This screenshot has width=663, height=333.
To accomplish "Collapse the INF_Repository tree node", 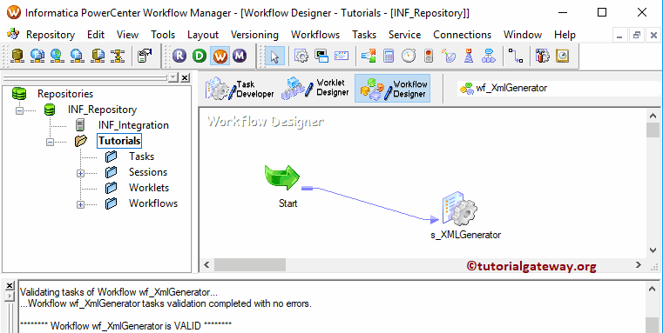I will (x=19, y=111).
